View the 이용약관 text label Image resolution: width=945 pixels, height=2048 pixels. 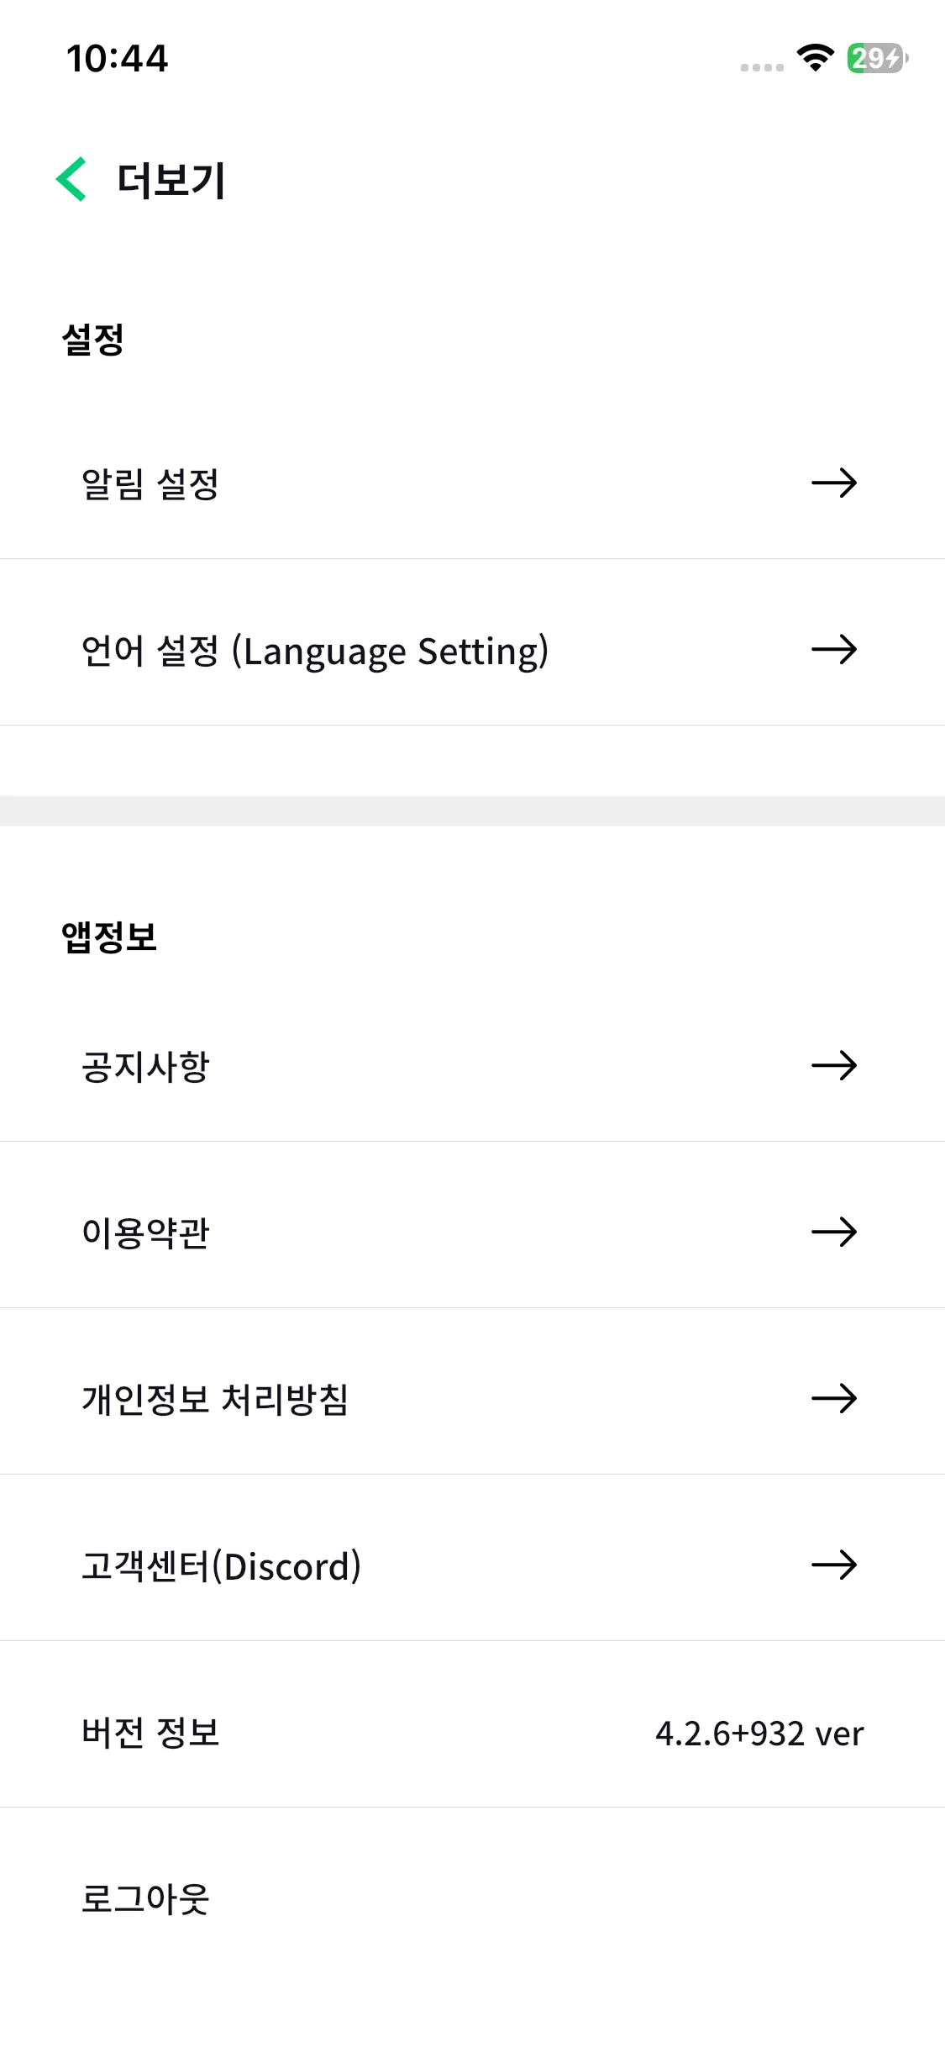point(145,1232)
